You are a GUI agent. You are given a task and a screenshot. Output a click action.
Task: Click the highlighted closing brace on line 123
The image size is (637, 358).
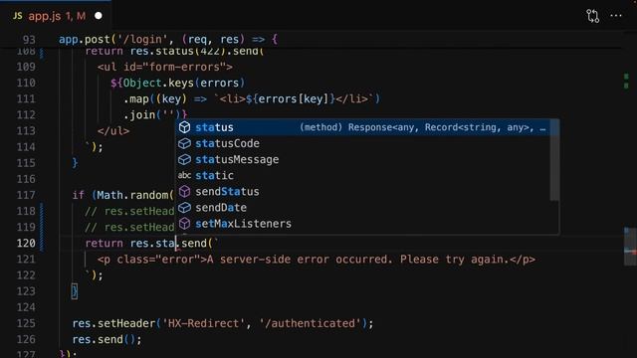pos(75,291)
